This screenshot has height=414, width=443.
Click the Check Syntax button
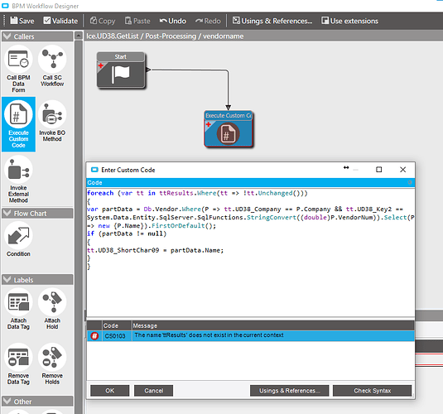tap(372, 391)
